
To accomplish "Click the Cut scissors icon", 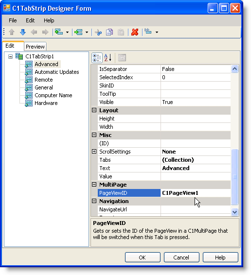I will pos(98,32).
